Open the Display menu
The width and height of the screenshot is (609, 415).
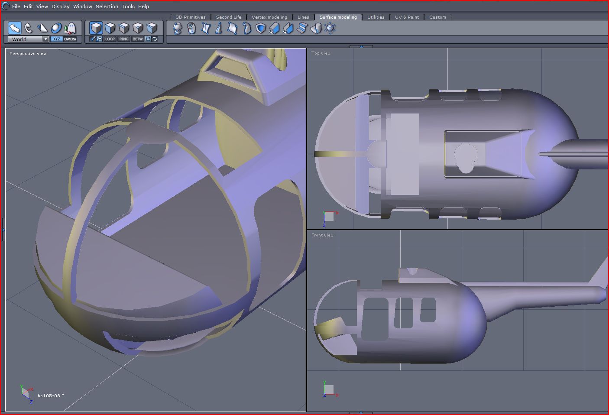coord(61,6)
